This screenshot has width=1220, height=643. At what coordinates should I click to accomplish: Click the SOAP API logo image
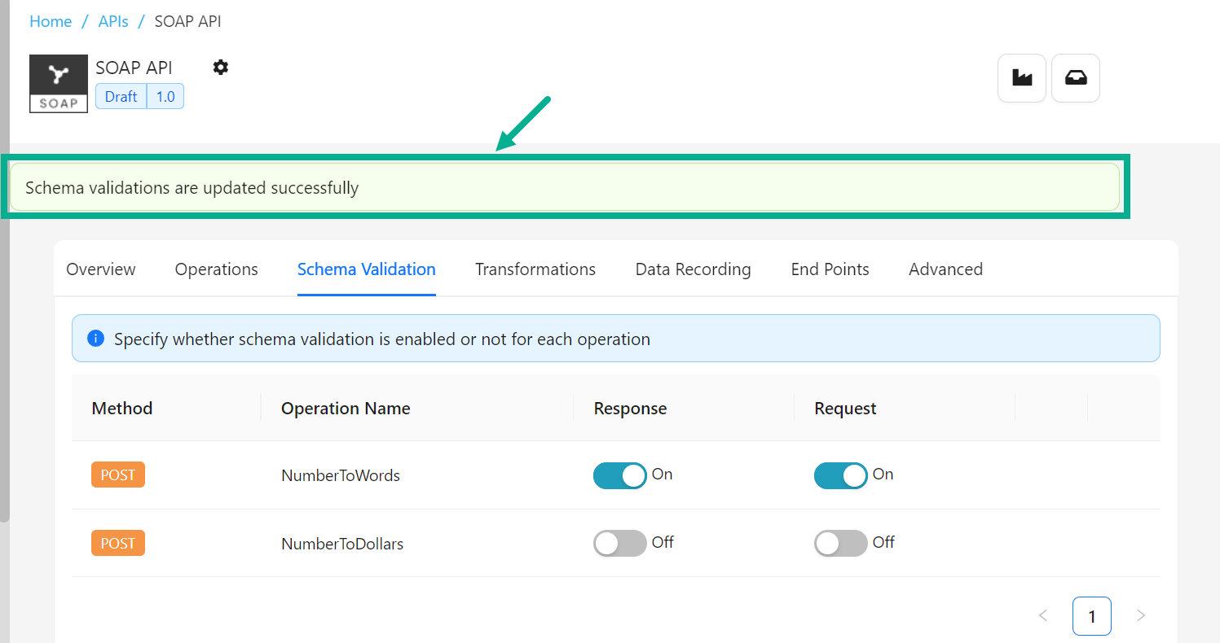(x=59, y=84)
